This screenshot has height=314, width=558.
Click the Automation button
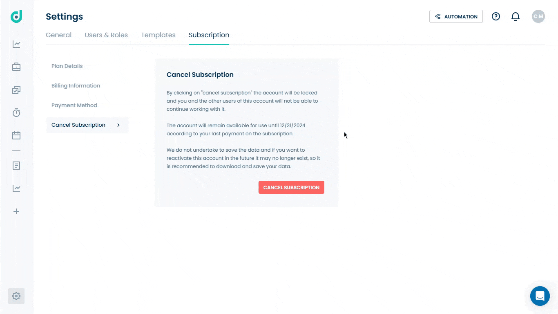(456, 16)
